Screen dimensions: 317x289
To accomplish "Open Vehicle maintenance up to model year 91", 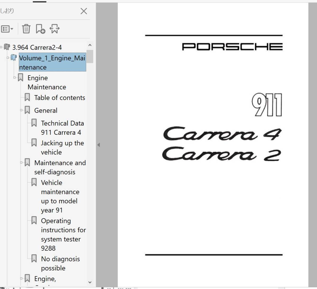I will [60, 196].
